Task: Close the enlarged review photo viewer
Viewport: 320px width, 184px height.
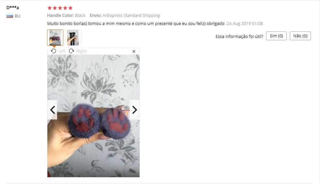Action: (x=134, y=51)
